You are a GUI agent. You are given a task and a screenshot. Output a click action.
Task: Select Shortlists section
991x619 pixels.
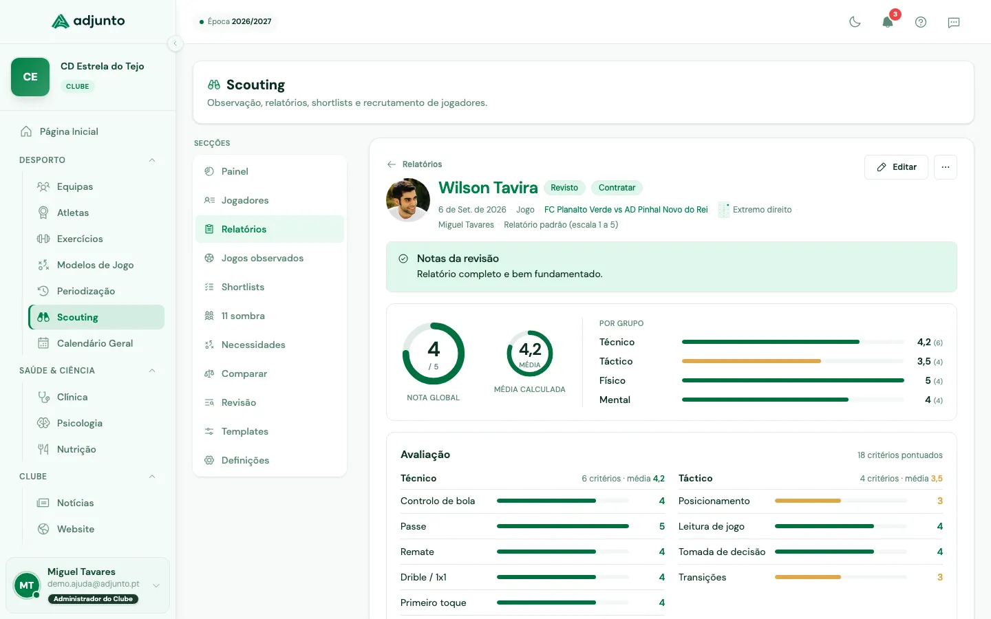pyautogui.click(x=270, y=287)
